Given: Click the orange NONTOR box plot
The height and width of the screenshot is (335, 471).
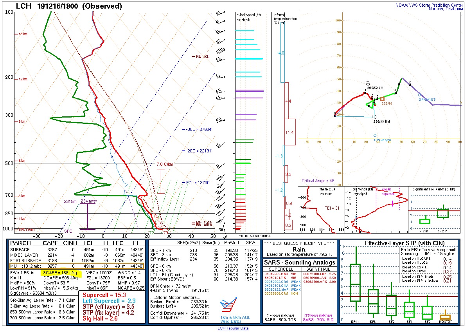Looking at the screenshot, I should pyautogui.click(x=445, y=317).
